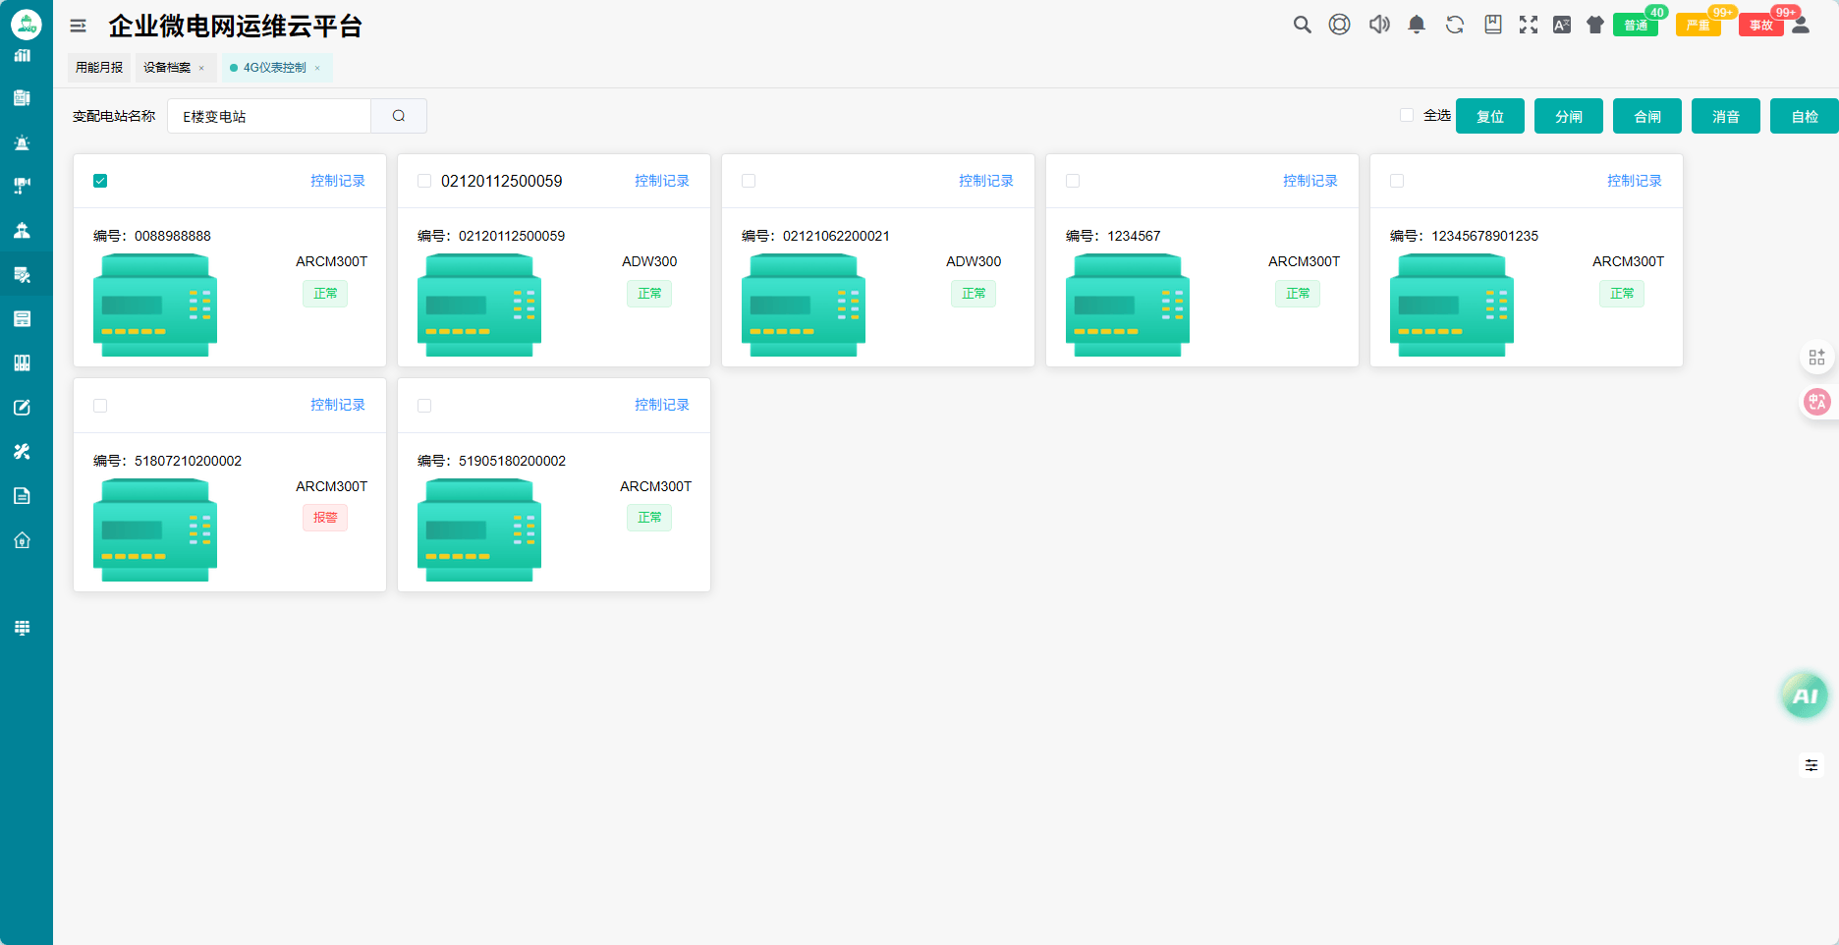Open the surveillance camera sidebar icon
Screen dimensions: 1839x945
(x=22, y=186)
